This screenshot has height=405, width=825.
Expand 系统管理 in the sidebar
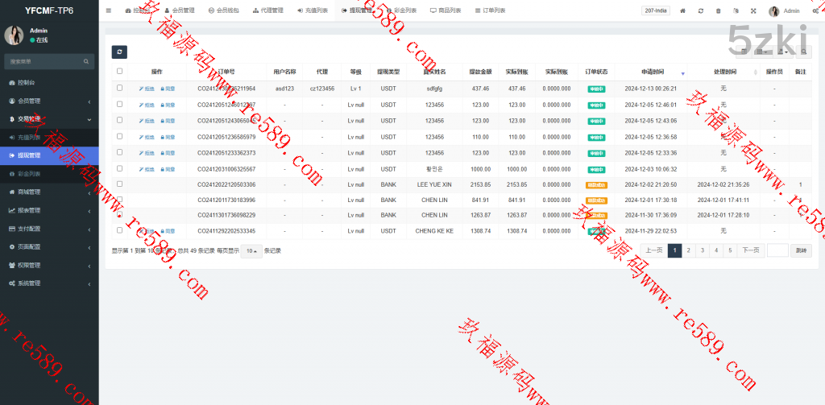click(48, 283)
